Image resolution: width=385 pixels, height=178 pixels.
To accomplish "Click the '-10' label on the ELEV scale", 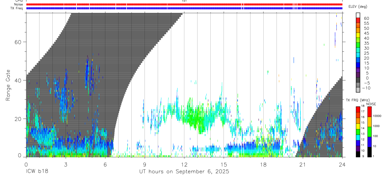I will pos(366,88).
